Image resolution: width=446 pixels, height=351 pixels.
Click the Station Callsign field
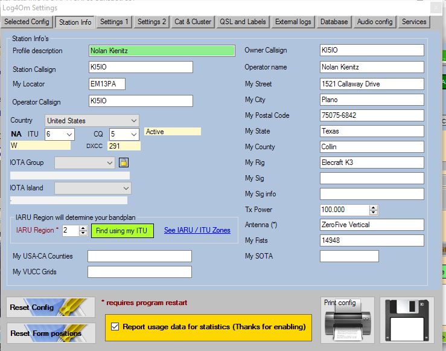click(x=141, y=67)
